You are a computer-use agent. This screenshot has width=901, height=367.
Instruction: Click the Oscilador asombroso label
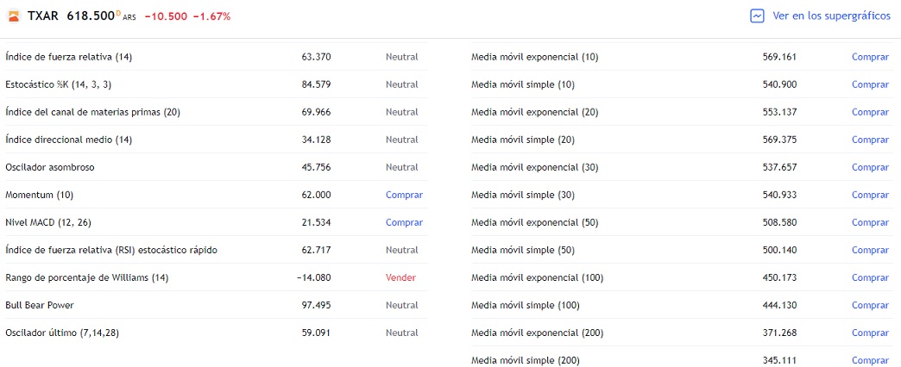[x=50, y=167]
